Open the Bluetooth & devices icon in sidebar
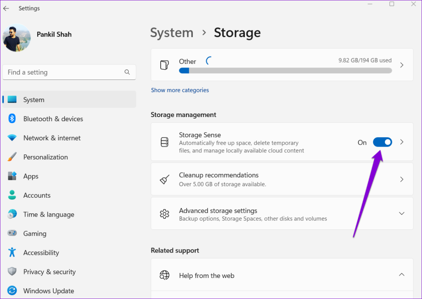 (x=12, y=119)
